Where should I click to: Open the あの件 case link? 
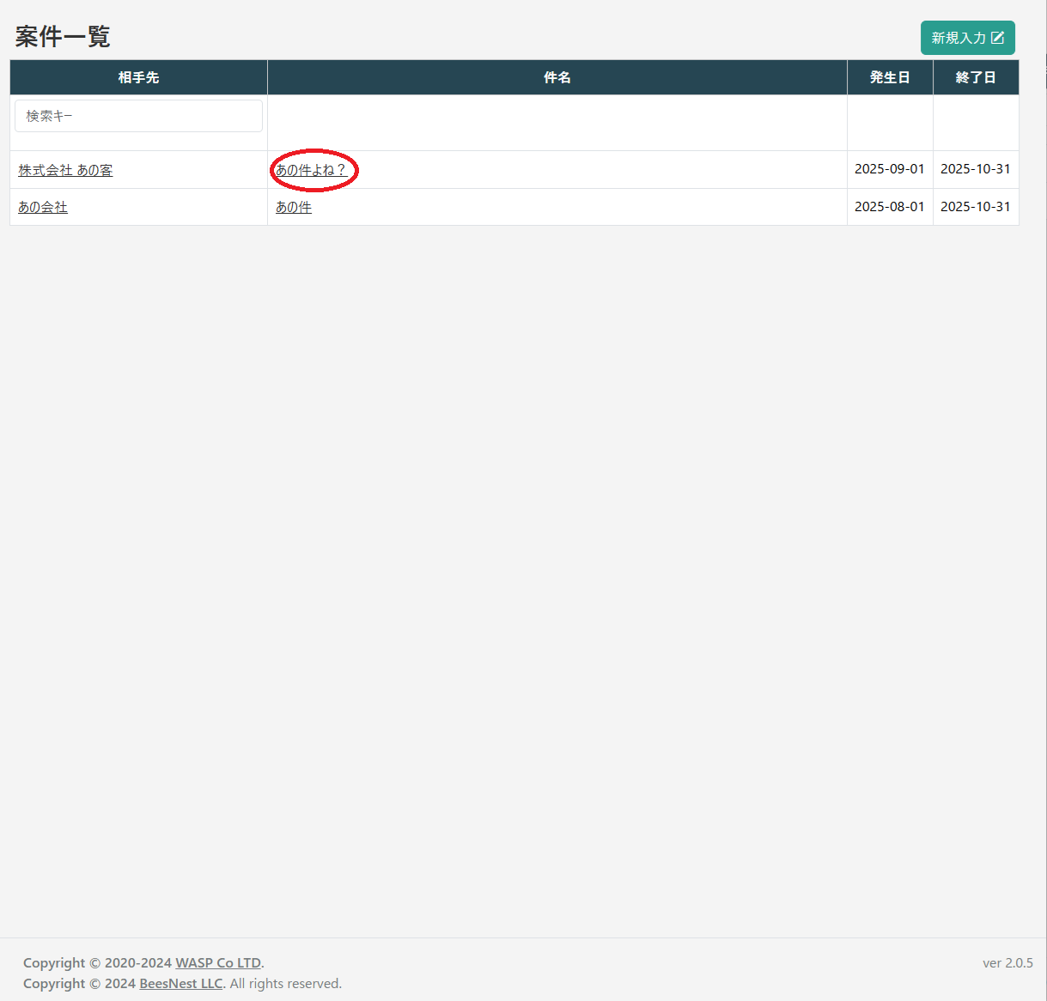(294, 207)
